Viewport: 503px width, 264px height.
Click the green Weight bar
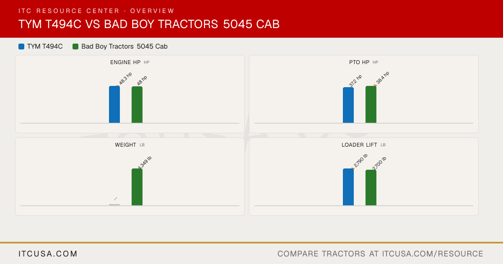137,187
